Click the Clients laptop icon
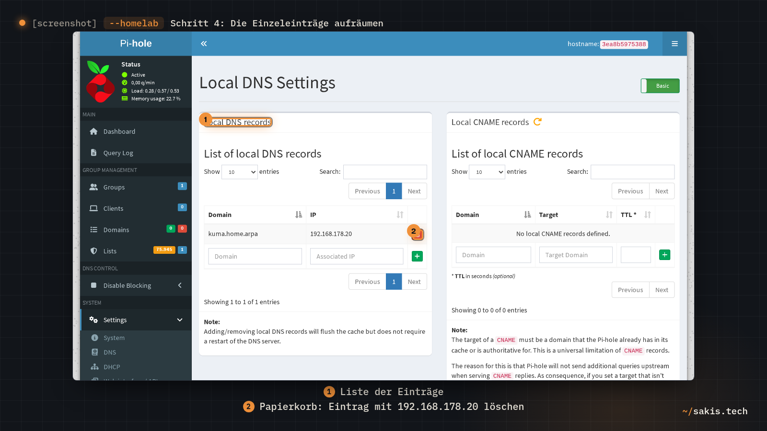This screenshot has width=767, height=431. (93, 208)
